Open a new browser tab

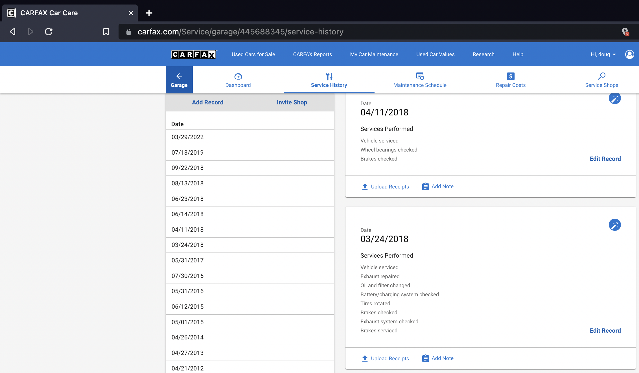click(149, 13)
